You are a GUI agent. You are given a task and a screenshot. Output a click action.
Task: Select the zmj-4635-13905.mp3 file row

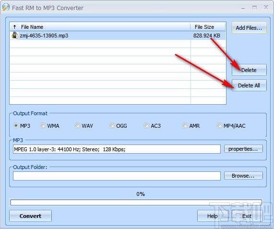(118, 36)
